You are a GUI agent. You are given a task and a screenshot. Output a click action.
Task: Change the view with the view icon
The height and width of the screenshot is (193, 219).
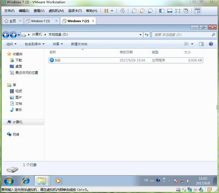(x=187, y=44)
